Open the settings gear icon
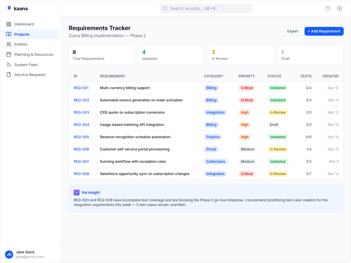351x263 pixels. 339,8
